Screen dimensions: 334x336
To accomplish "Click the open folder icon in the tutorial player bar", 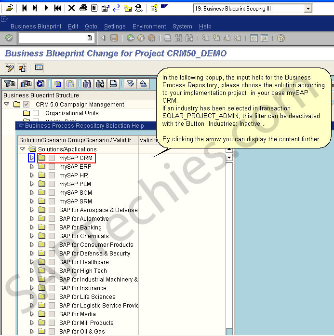I will tap(9, 8).
